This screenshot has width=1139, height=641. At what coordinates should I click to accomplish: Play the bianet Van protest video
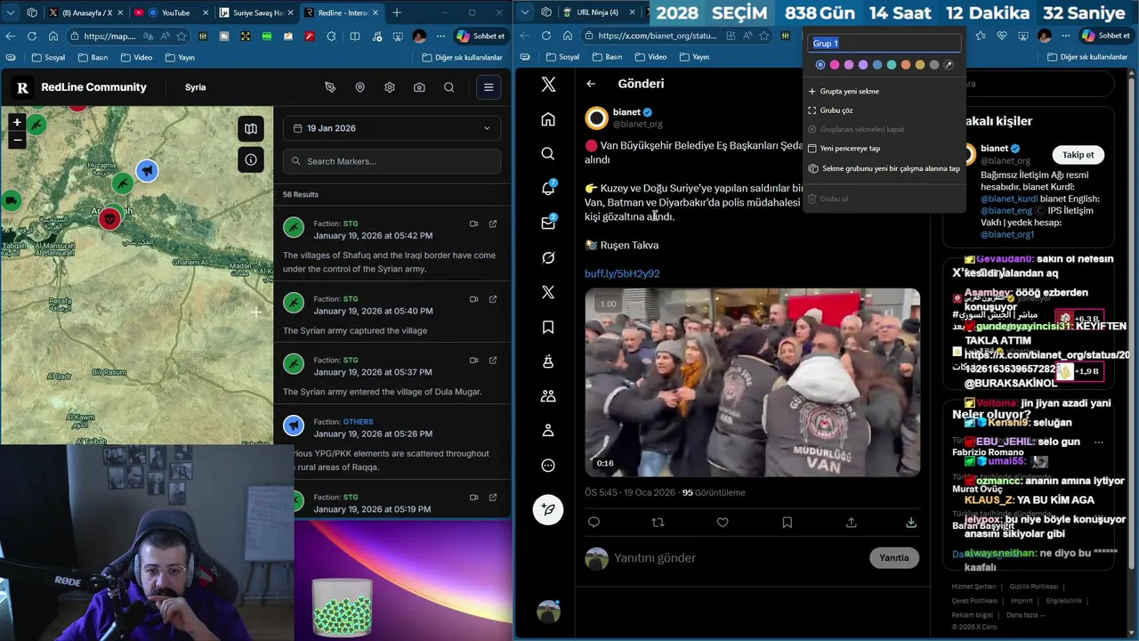pyautogui.click(x=752, y=383)
